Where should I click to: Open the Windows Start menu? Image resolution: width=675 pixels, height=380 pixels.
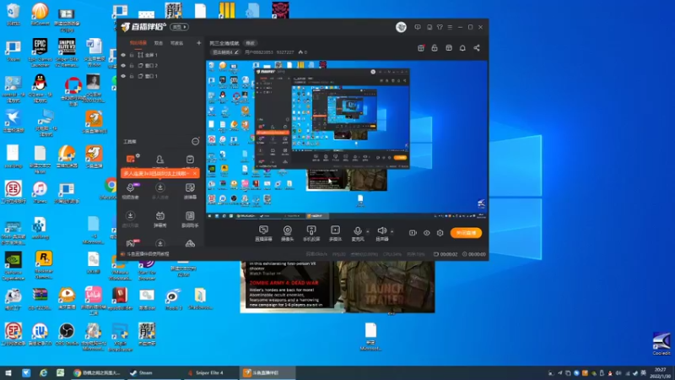8,372
